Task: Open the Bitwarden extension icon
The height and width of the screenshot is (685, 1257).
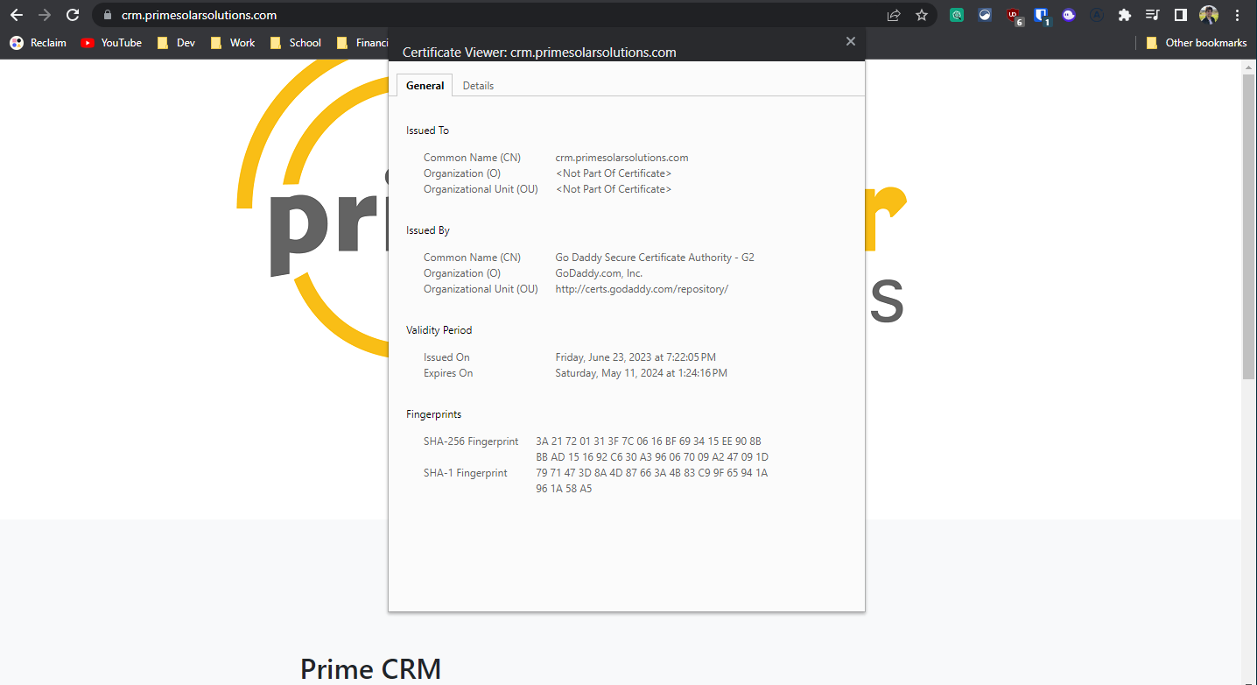Action: point(1041,16)
